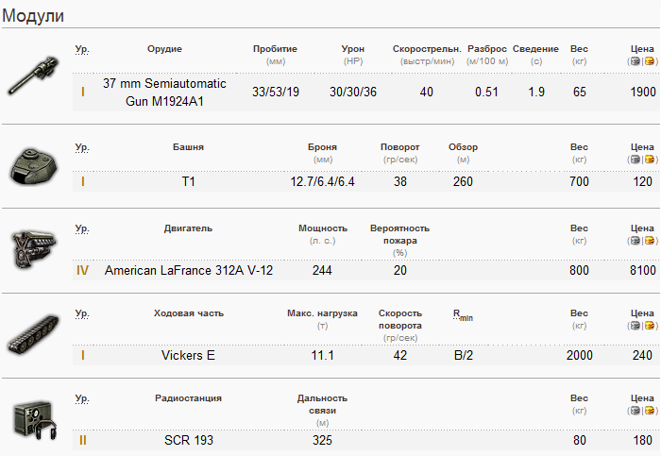
Task: Click the 'Дальность связи' column header
Action: [322, 404]
